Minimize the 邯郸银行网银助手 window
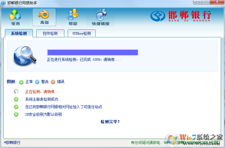Image resolution: width=225 pixels, height=148 pixels. 198,2
